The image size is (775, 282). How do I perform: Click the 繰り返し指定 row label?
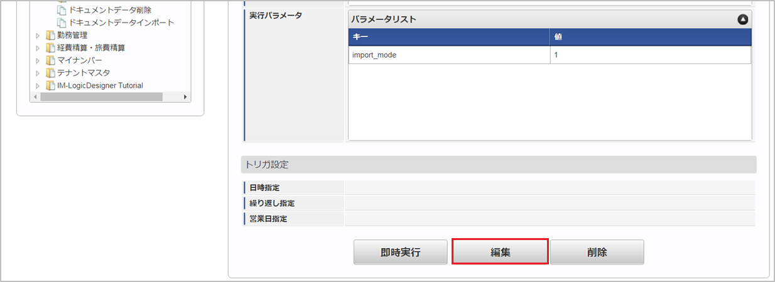(x=272, y=203)
